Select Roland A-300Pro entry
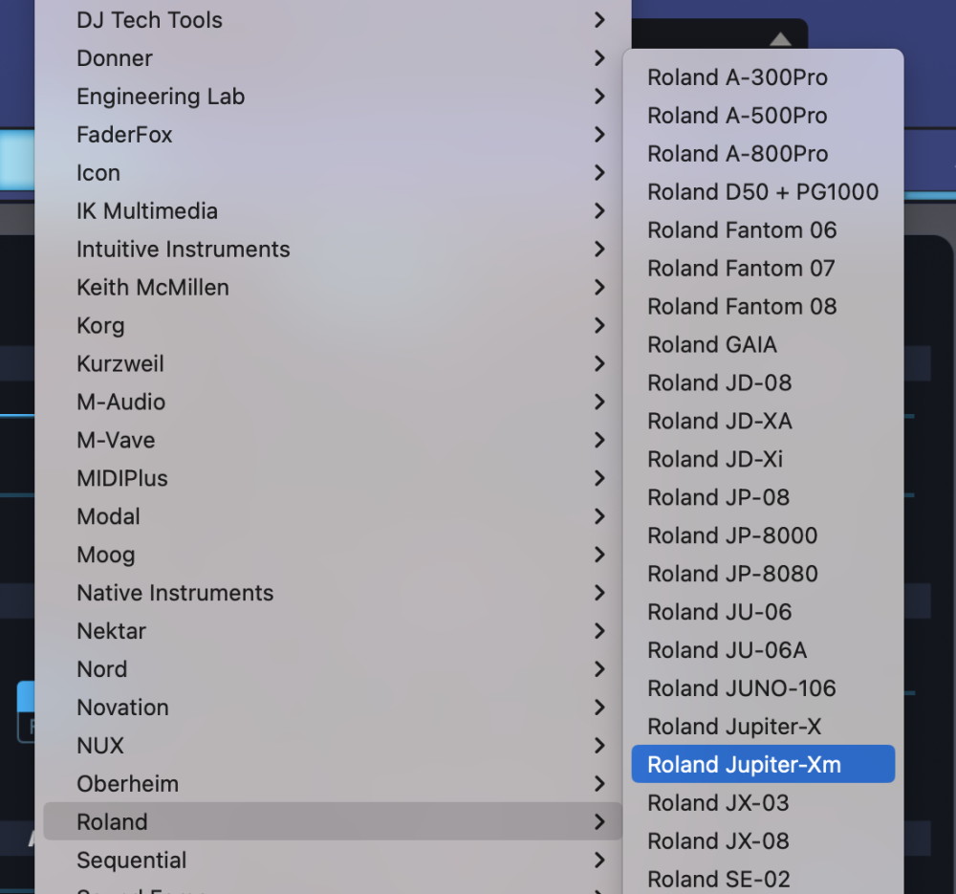The width and height of the screenshot is (956, 894). point(737,77)
